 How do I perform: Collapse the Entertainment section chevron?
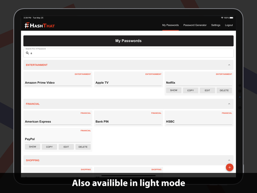(229, 65)
